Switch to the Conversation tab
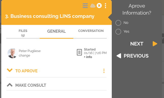Screen dimensions: 164x98 [x=91, y=31]
